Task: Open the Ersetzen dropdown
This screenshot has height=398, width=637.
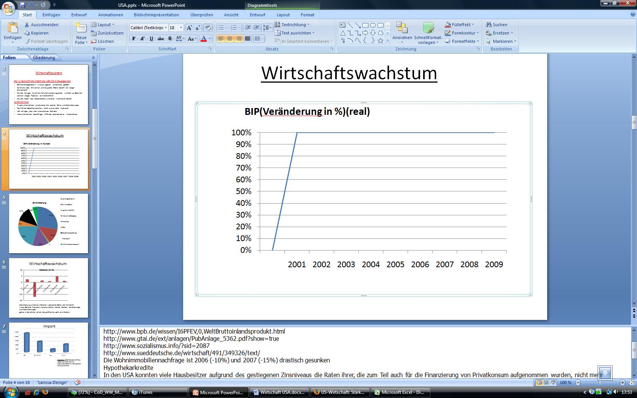Action: tap(499, 33)
